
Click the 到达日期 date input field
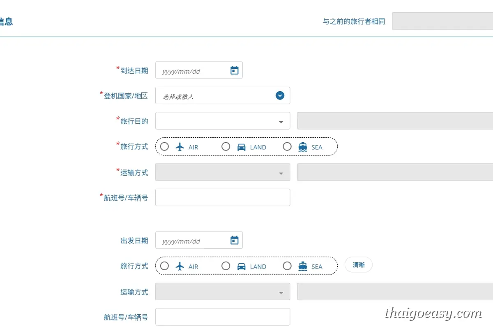(199, 70)
